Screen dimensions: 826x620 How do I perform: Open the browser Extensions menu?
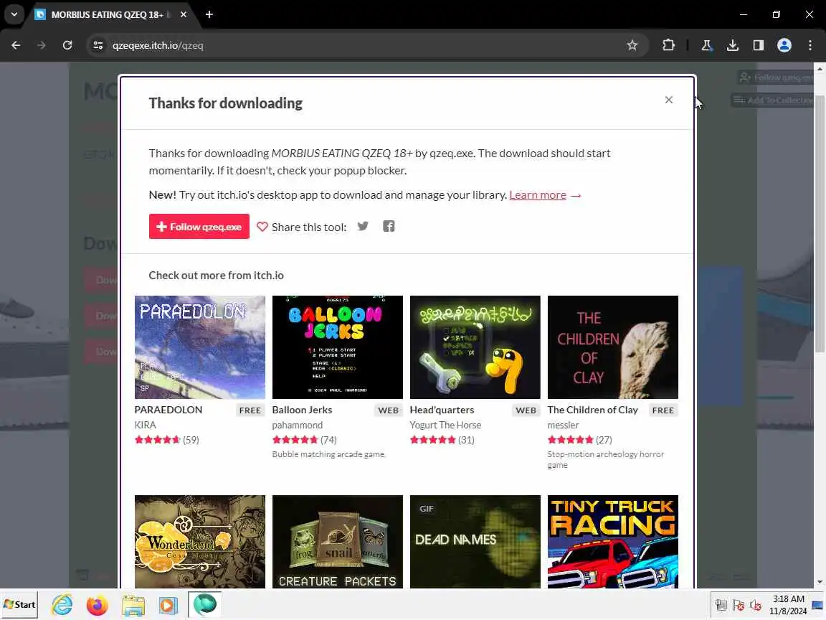668,45
